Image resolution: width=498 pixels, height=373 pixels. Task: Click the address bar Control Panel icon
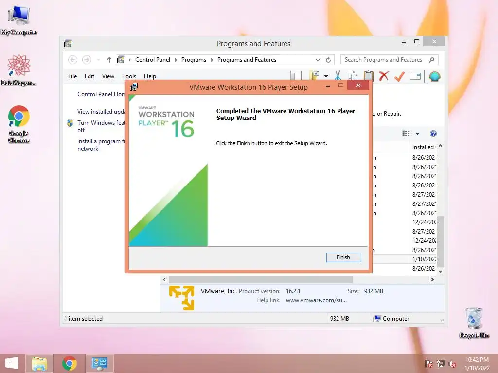pos(121,60)
